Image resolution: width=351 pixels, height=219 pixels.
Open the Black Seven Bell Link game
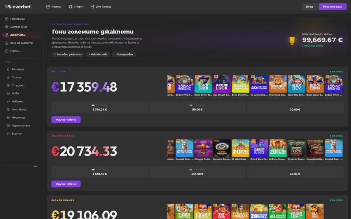pos(203,84)
